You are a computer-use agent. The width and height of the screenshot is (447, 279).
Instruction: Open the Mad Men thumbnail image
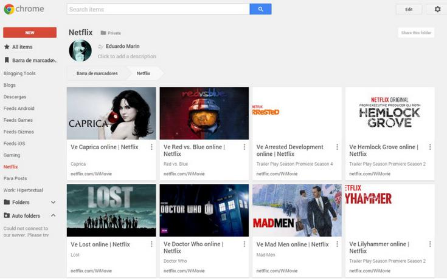point(297,210)
